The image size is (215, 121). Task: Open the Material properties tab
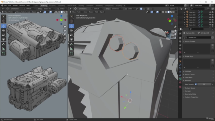[180, 82]
